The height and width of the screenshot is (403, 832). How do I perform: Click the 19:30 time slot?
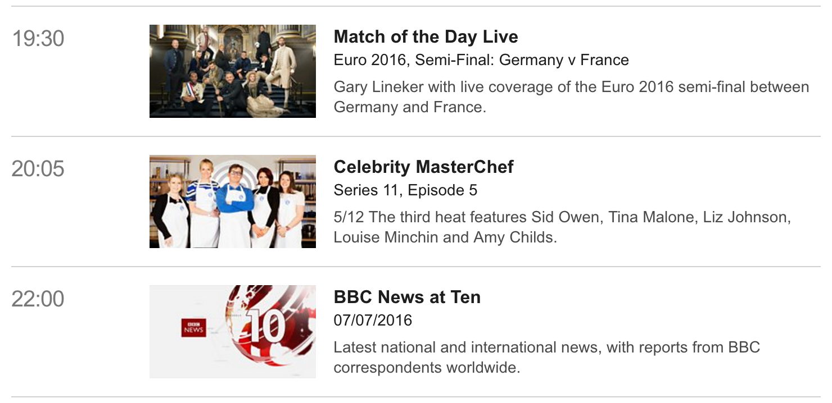(38, 39)
